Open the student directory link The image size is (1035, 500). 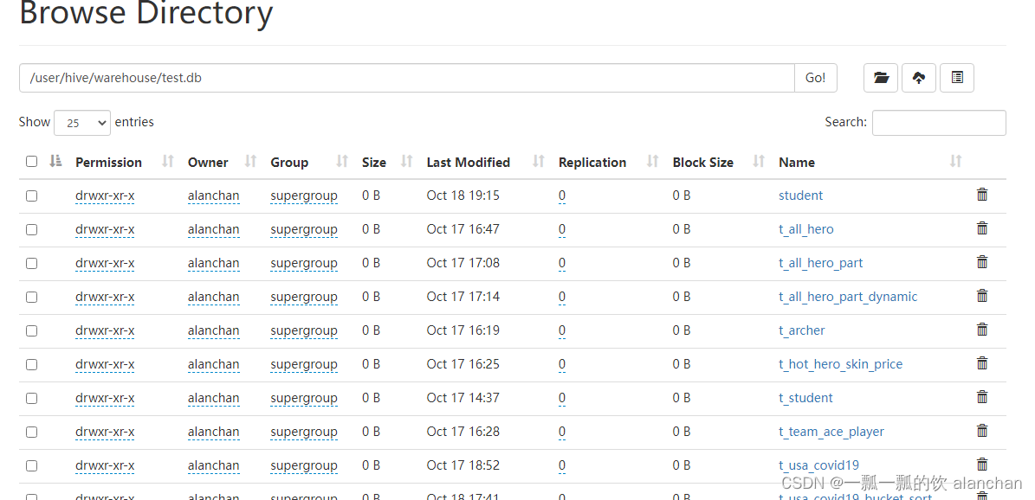click(x=800, y=196)
